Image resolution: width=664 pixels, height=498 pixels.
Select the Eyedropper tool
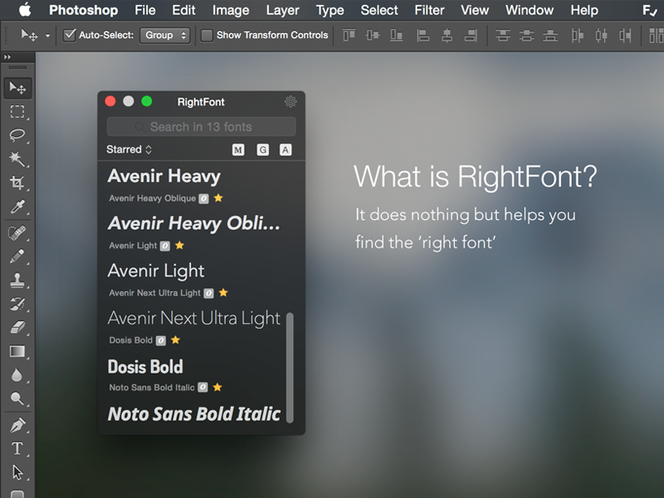(x=17, y=207)
